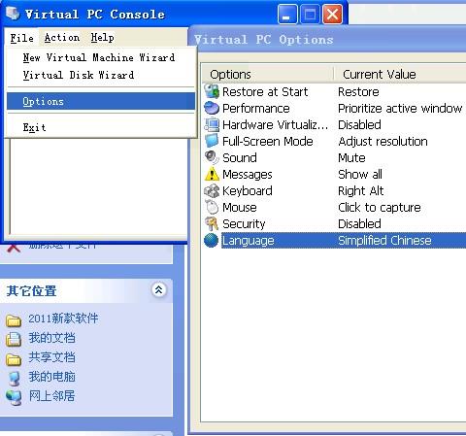Select the Mouse option icon

point(212,207)
